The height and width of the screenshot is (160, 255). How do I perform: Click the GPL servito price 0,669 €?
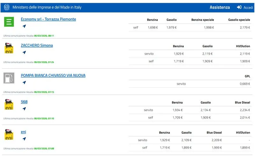coord(245,84)
